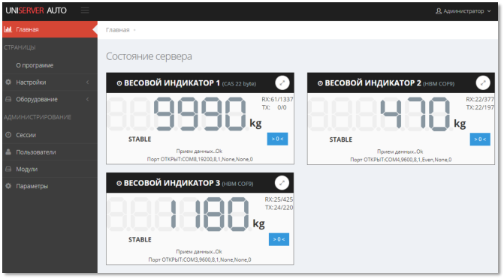Click the COM8,19200 port status line
The height and width of the screenshot is (279, 504).
[x=200, y=159]
